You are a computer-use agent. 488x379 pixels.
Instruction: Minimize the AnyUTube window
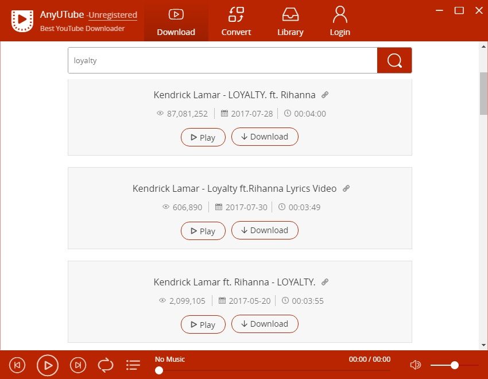439,10
